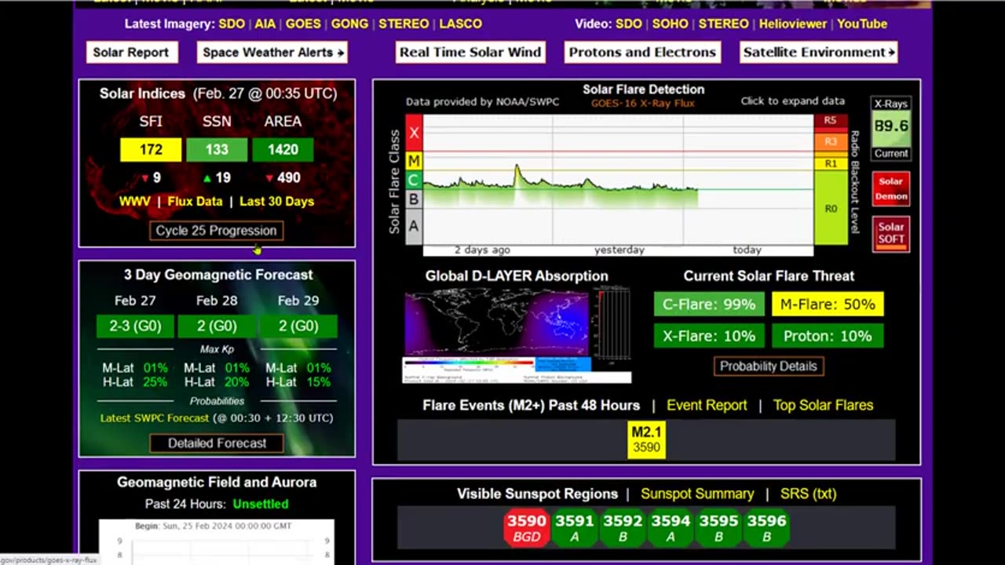Open the Helioviewer video link

793,24
